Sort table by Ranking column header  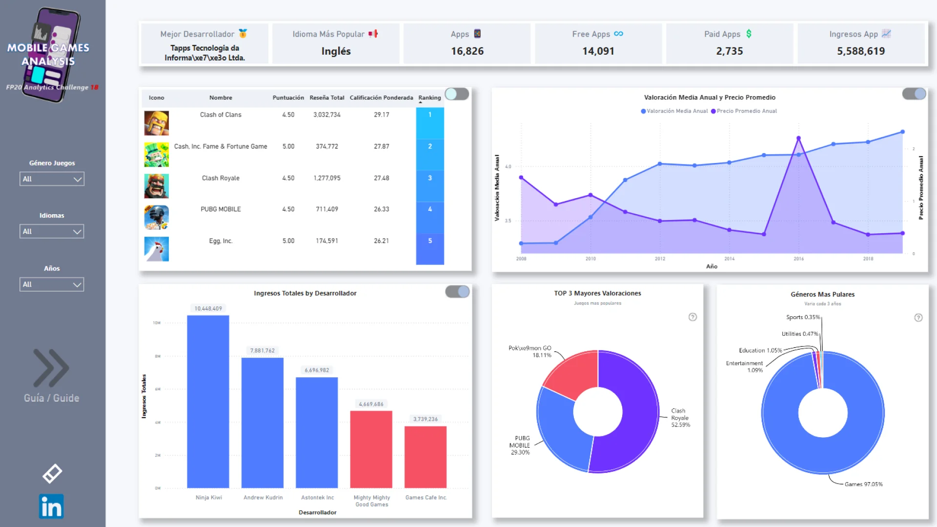point(429,98)
